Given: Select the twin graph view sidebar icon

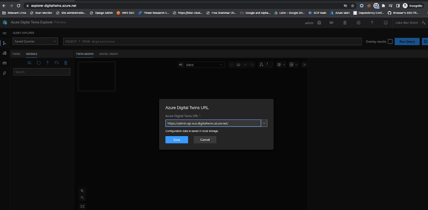Looking at the screenshot, I should tap(5, 43).
